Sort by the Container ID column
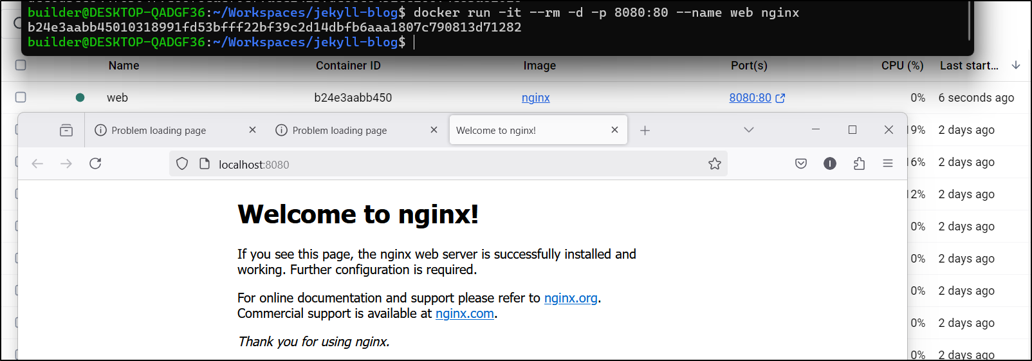 click(x=348, y=66)
